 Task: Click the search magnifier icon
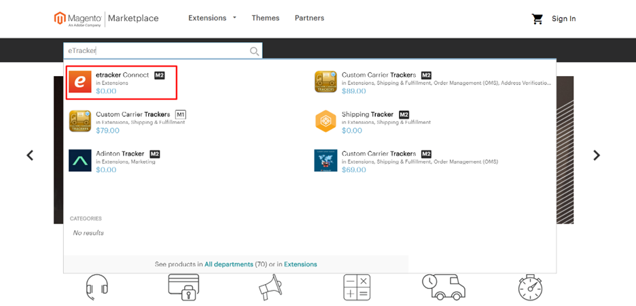point(254,51)
